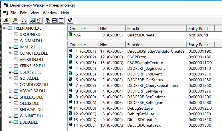The height and width of the screenshot is (131, 222).
Task: Click the Tile horizontally toolbar icon
Action: click(55, 20)
